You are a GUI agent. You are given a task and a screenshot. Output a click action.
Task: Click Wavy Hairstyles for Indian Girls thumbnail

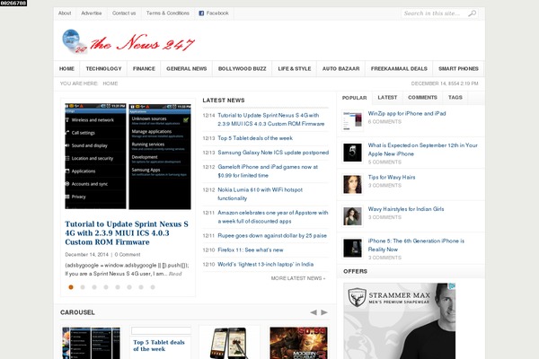pyautogui.click(x=352, y=216)
